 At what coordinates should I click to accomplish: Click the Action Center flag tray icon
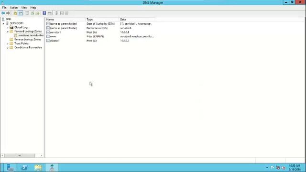click(273, 168)
